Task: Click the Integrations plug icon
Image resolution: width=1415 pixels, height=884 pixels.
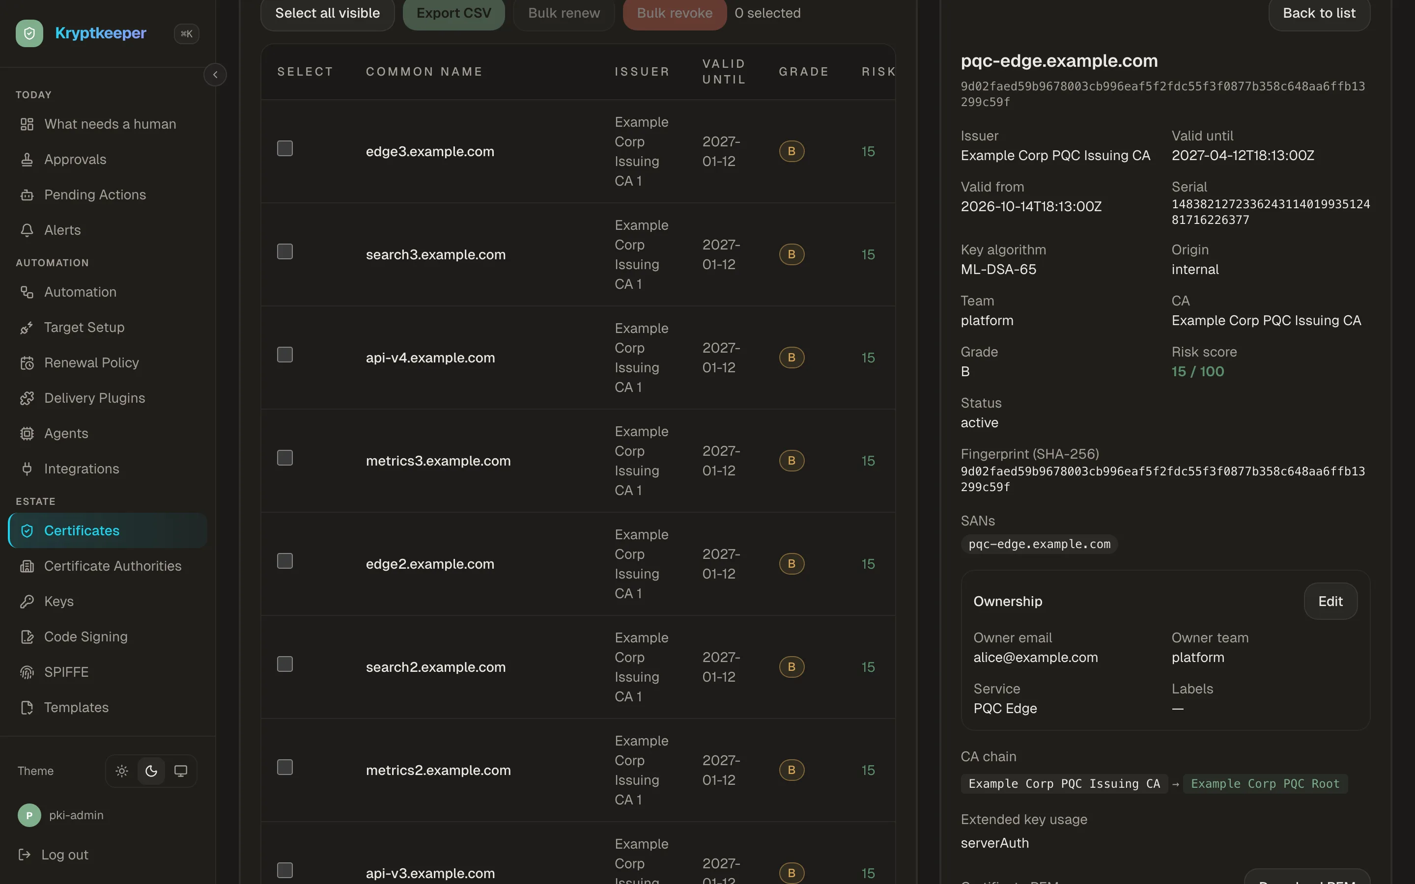Action: 27,469
